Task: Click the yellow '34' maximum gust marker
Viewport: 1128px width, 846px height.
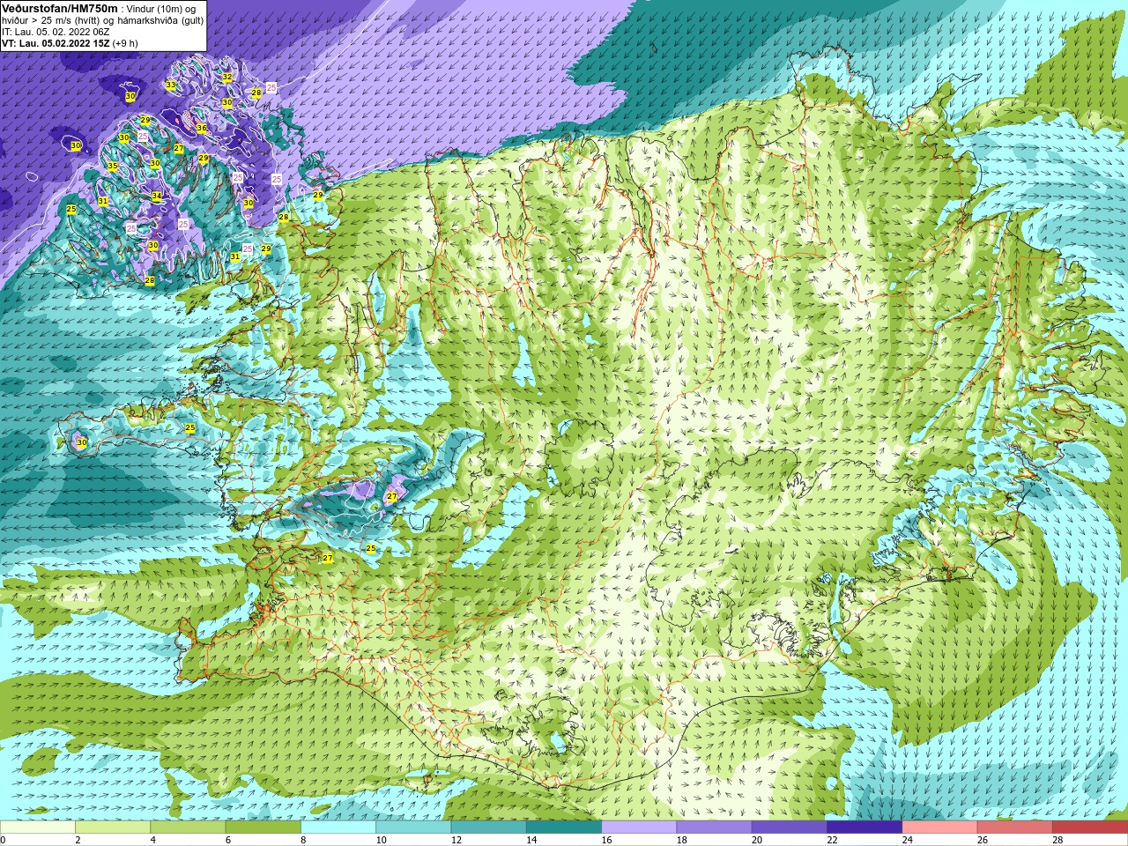Action: click(157, 196)
